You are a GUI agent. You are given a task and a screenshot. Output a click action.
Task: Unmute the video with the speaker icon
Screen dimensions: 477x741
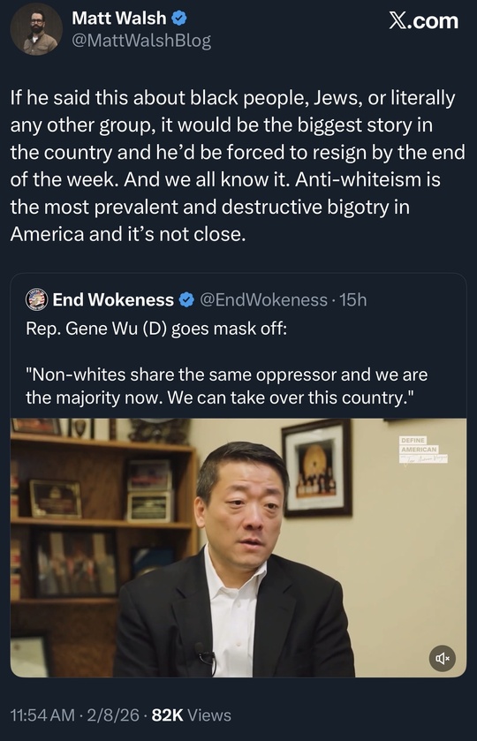pyautogui.click(x=442, y=658)
